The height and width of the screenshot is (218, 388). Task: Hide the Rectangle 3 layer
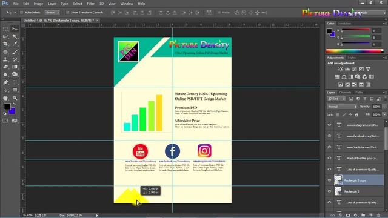(x=329, y=191)
